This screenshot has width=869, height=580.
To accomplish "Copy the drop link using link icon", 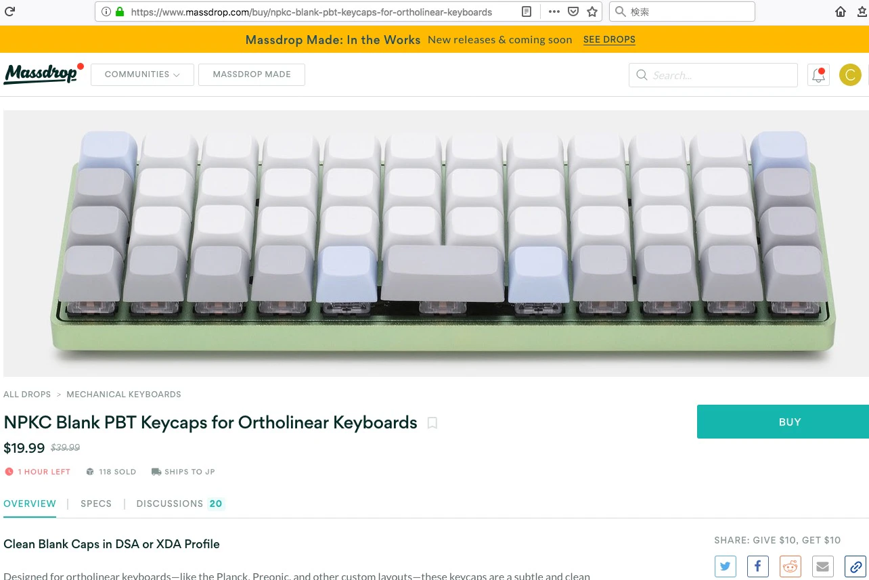I will (854, 566).
